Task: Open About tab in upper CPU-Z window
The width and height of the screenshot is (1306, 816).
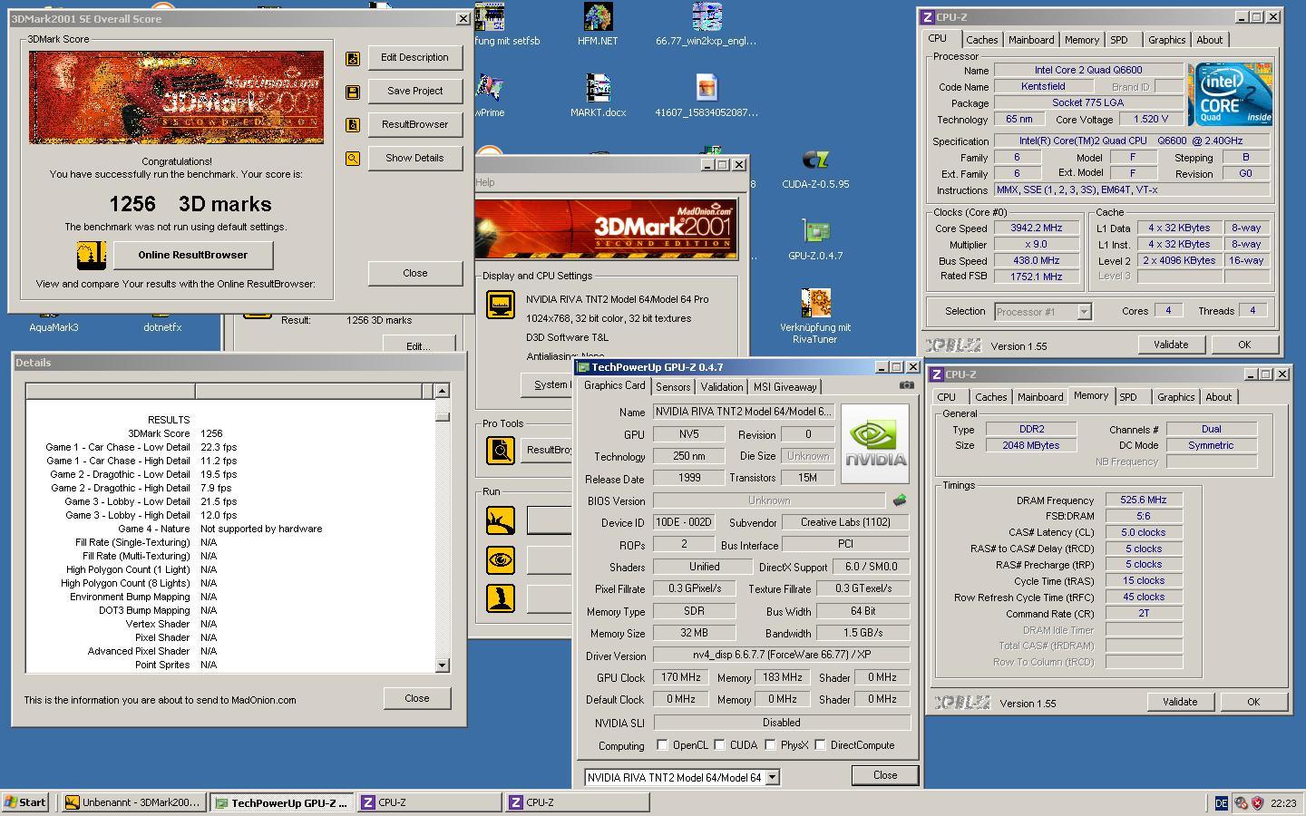Action: pos(1209,40)
